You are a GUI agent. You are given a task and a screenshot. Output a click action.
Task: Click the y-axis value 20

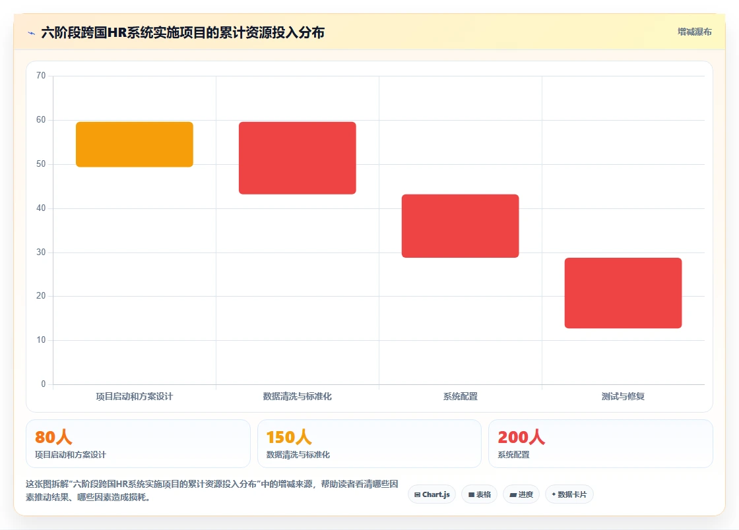pyautogui.click(x=41, y=295)
